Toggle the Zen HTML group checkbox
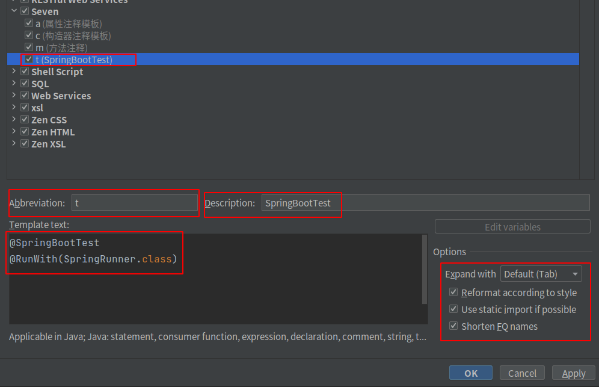 [25, 131]
